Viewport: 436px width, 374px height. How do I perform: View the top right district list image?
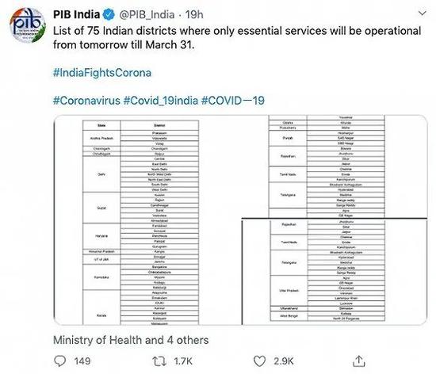(x=335, y=166)
